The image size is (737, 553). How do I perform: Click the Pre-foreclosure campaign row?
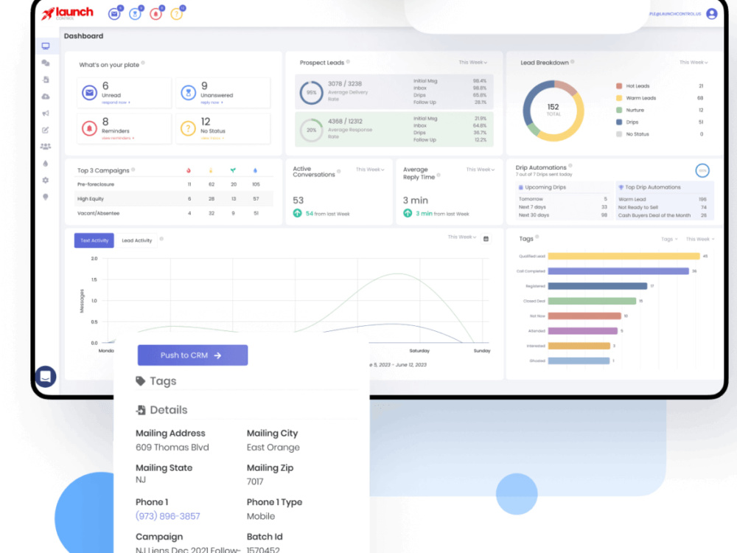pyautogui.click(x=173, y=184)
